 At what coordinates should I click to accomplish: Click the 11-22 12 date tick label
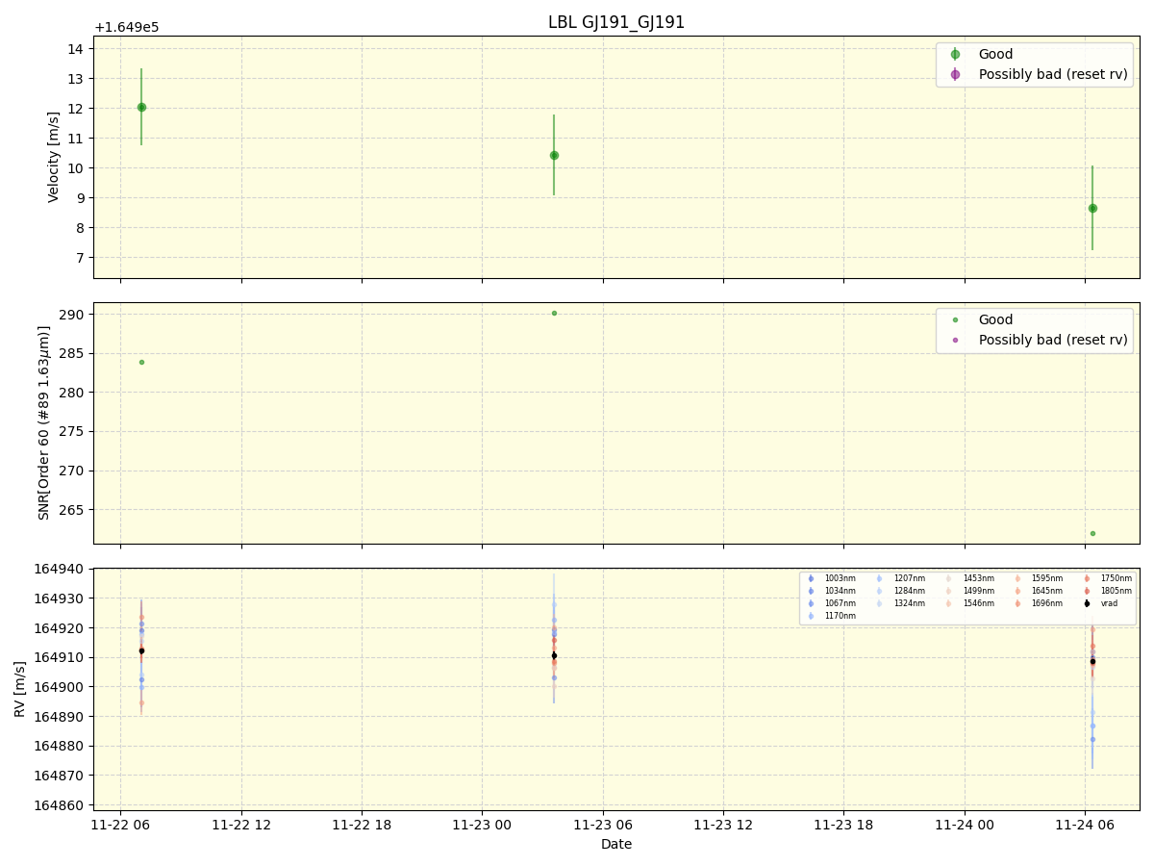click(241, 824)
